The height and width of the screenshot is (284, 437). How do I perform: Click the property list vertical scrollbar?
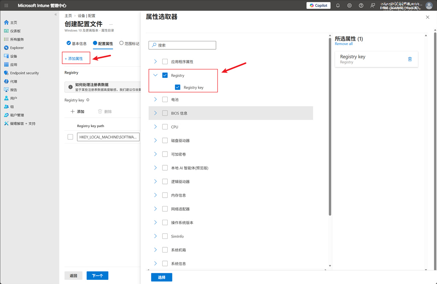coord(330,126)
